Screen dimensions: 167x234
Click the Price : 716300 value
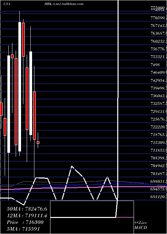(25, 222)
